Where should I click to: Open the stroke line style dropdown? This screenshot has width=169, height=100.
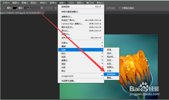point(48,8)
